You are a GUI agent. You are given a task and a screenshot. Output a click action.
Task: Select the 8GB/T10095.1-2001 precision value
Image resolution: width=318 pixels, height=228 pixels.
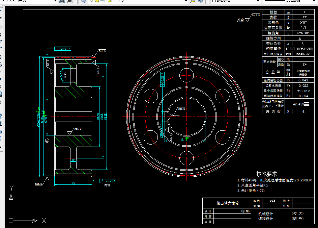[299, 49]
